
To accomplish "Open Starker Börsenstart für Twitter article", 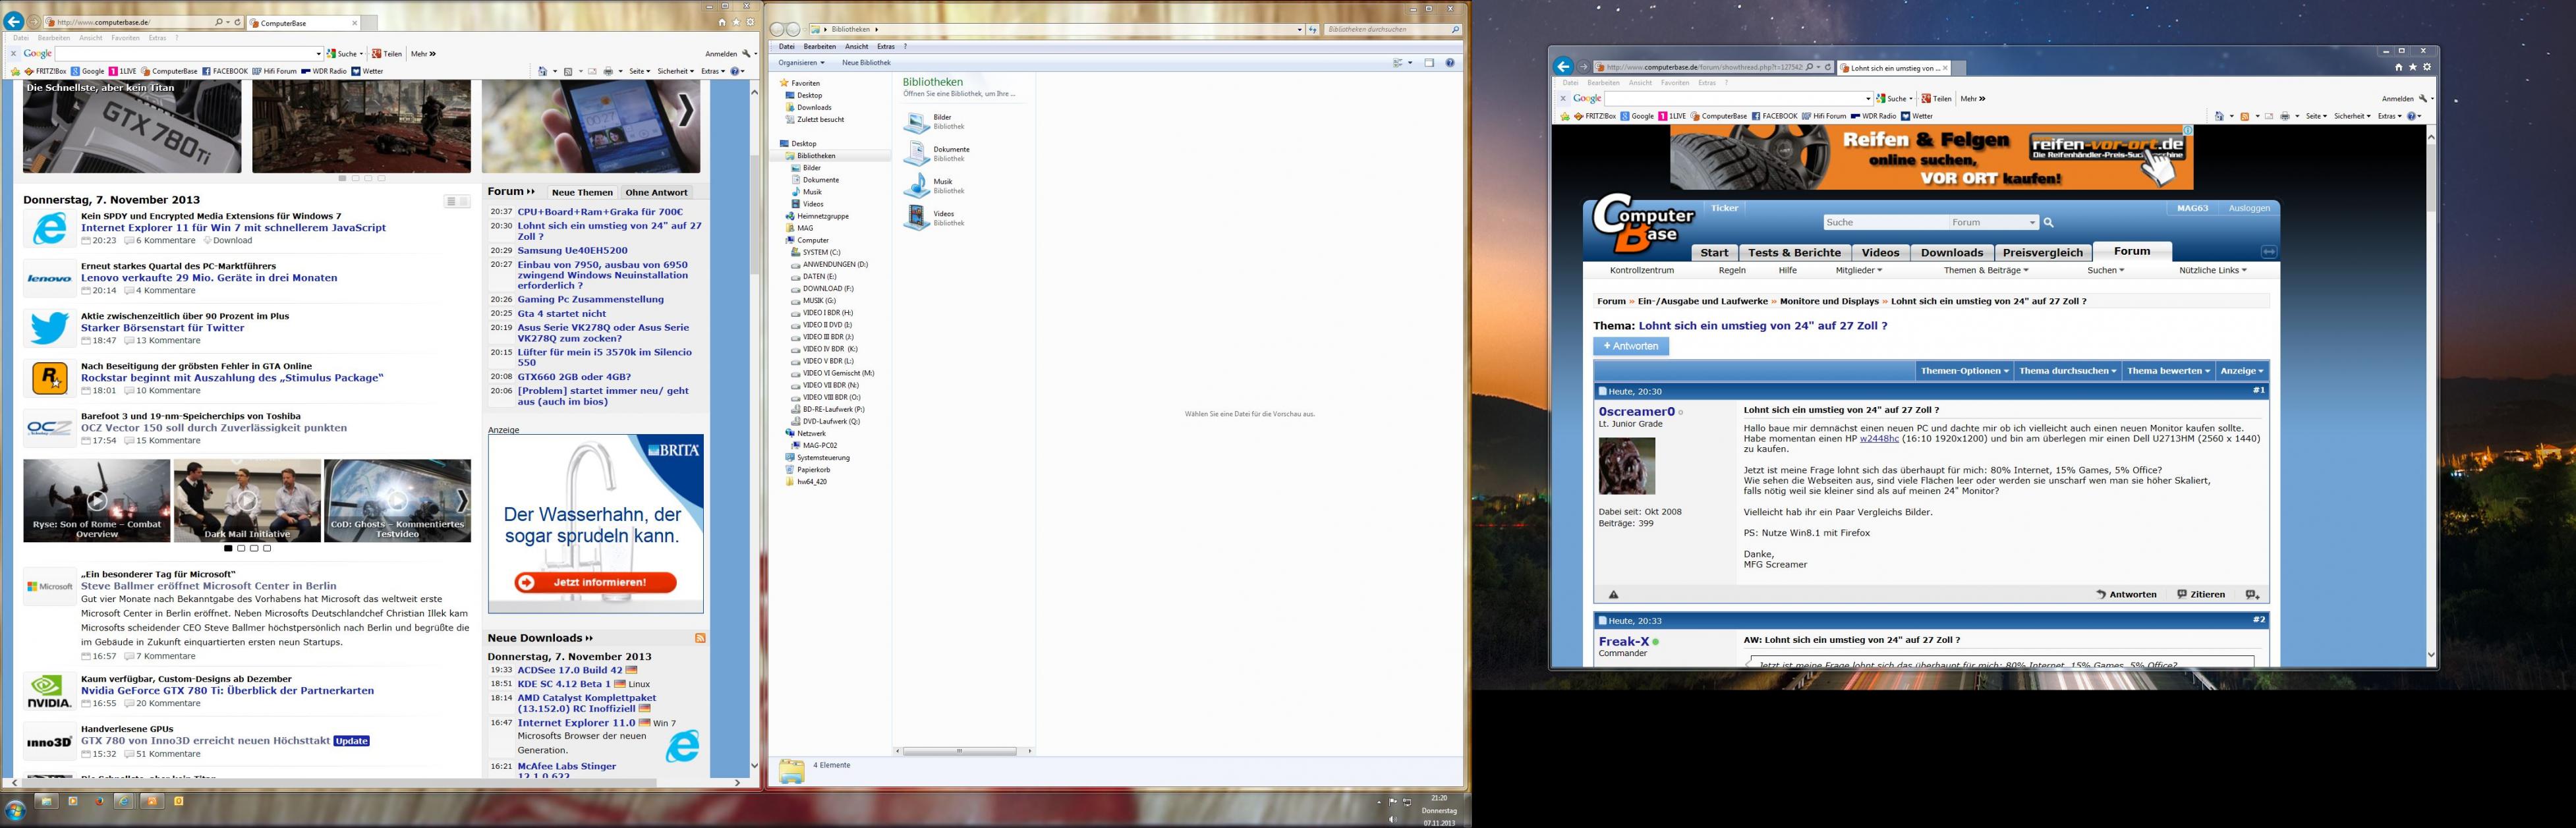I will (x=162, y=328).
